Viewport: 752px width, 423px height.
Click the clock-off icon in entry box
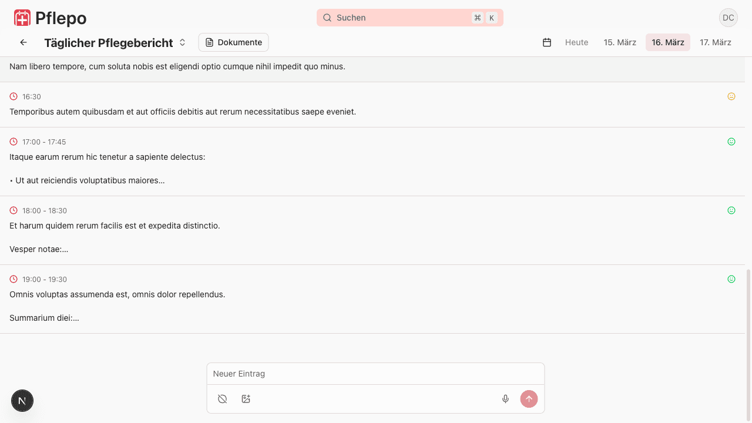pyautogui.click(x=222, y=399)
